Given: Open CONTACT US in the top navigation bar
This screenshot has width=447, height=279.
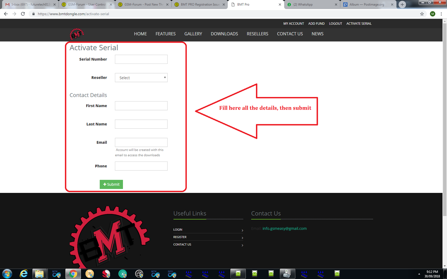Looking at the screenshot, I should click(x=290, y=34).
